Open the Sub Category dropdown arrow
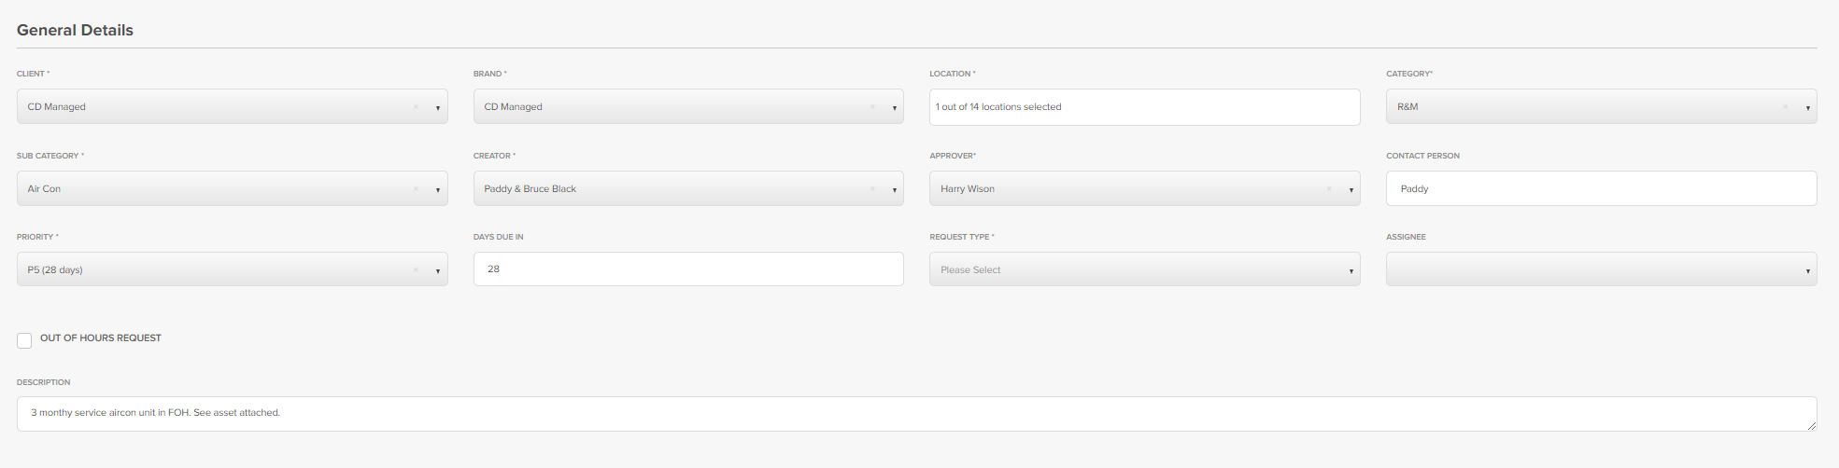The width and height of the screenshot is (1839, 468). point(437,190)
